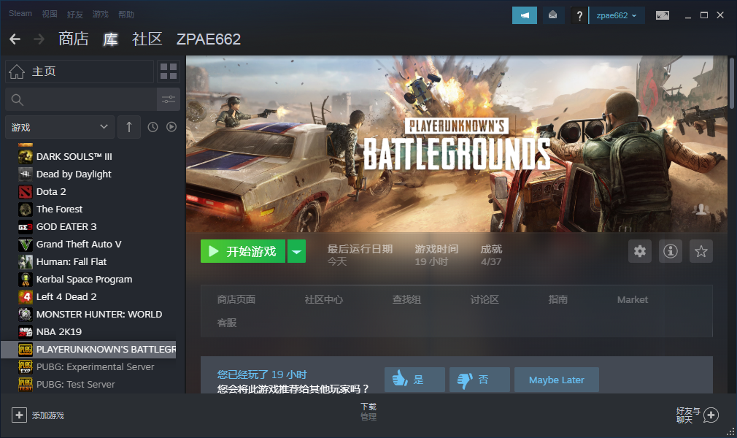
Task: Click the game info icon
Action: (x=671, y=251)
